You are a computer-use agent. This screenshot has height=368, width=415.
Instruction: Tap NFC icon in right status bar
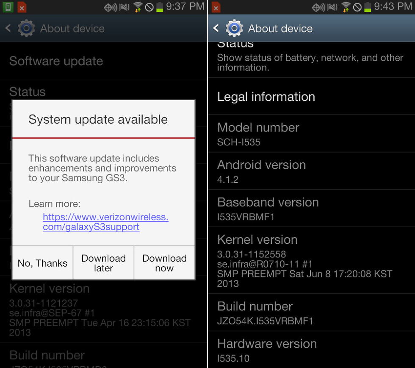318,7
